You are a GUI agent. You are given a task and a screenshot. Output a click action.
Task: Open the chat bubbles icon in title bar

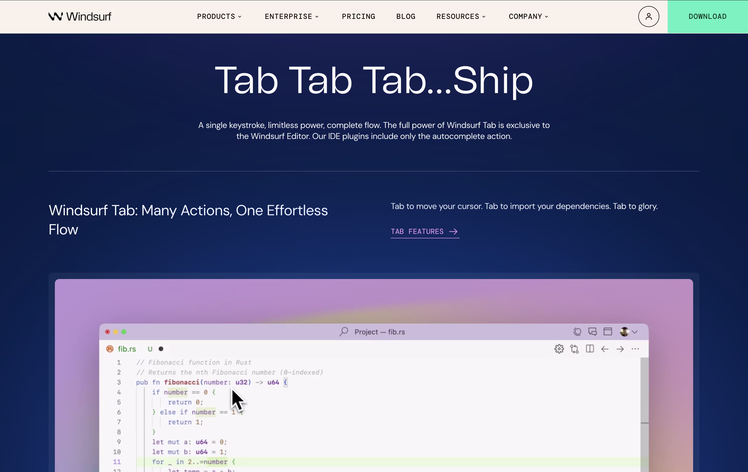(592, 331)
